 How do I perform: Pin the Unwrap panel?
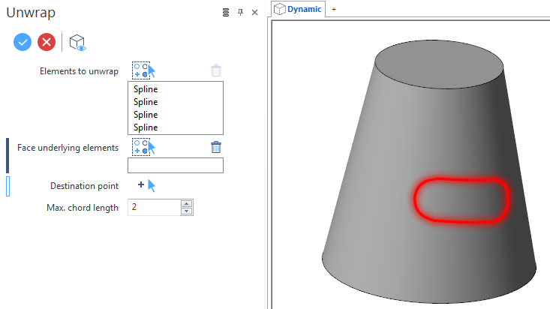point(240,13)
